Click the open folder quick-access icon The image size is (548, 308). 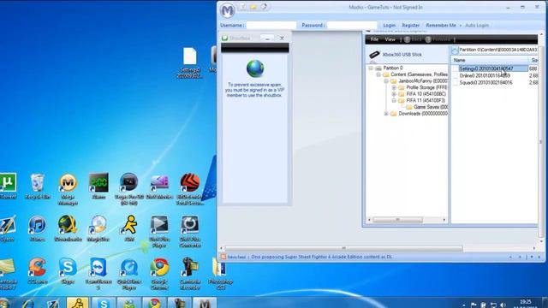coord(253,7)
